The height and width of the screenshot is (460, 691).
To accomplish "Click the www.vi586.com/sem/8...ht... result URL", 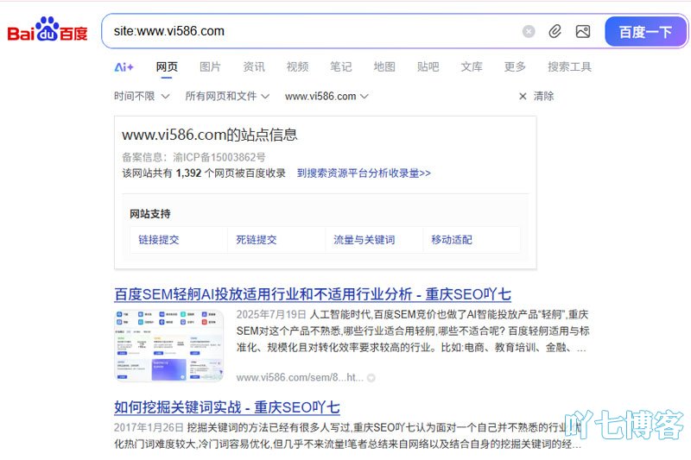I will coord(300,378).
